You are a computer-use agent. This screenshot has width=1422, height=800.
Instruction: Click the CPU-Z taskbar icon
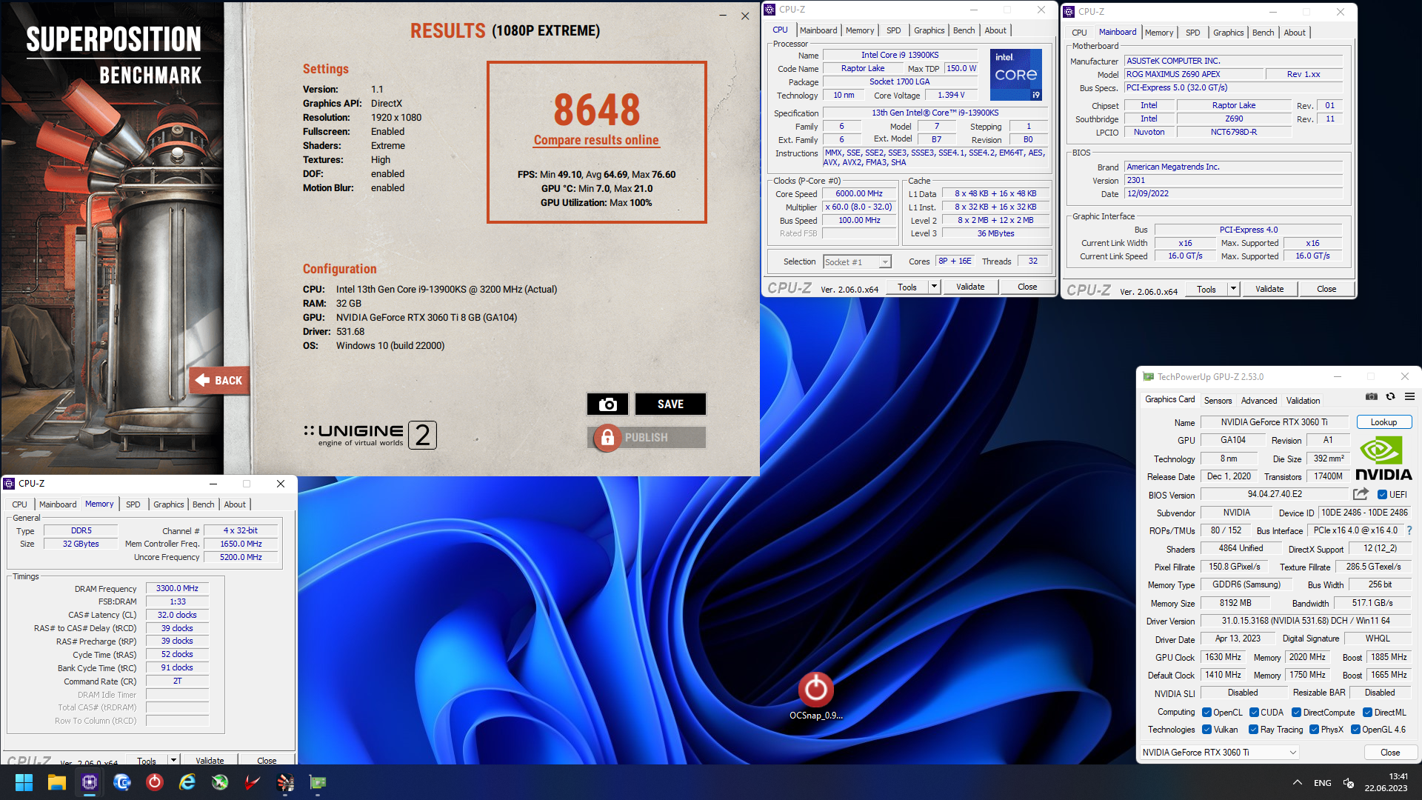(x=90, y=782)
